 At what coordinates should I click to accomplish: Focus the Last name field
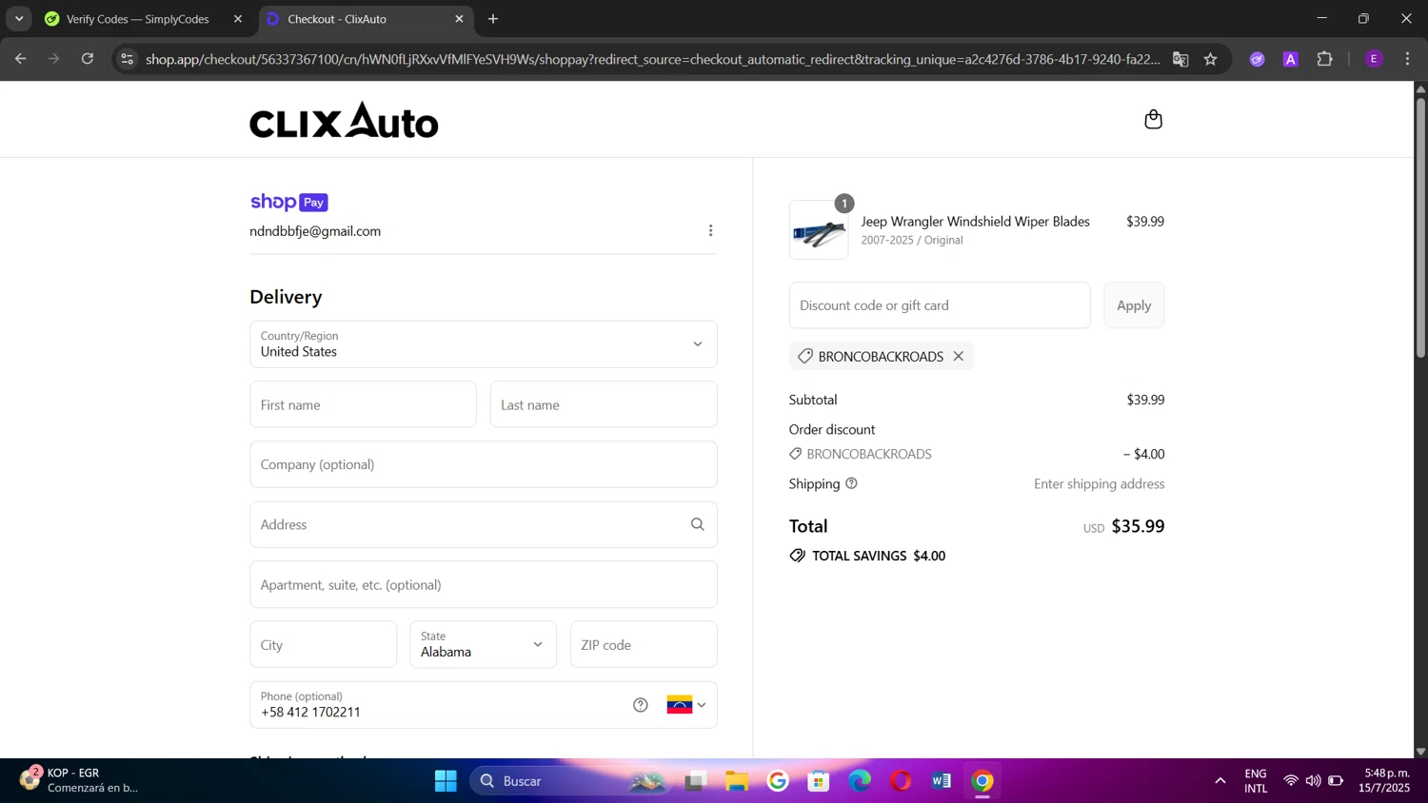coord(604,404)
